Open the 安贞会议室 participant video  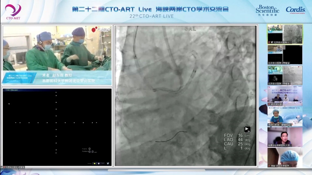point(285,96)
